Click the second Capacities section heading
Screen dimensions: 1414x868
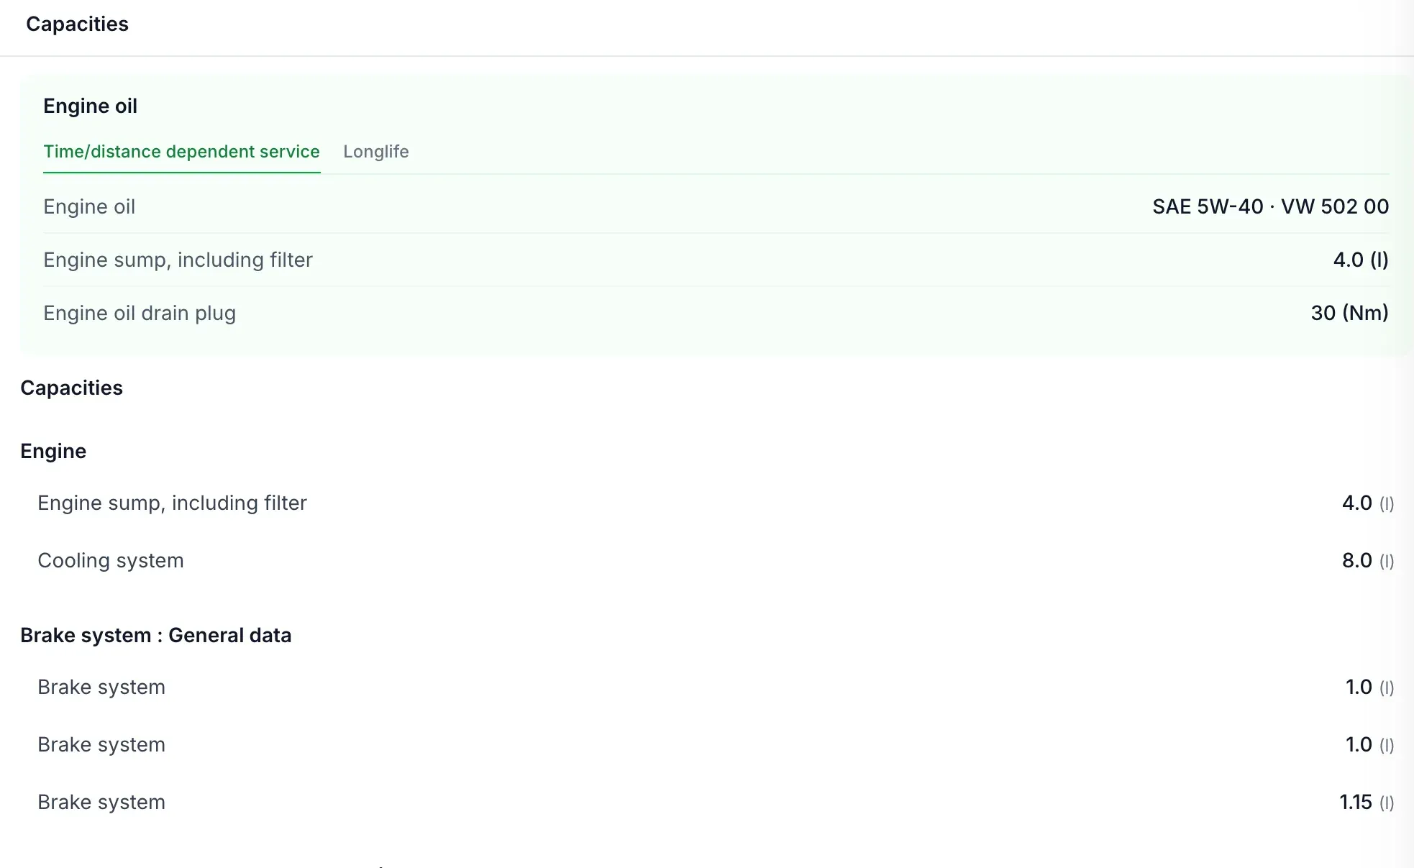(71, 388)
